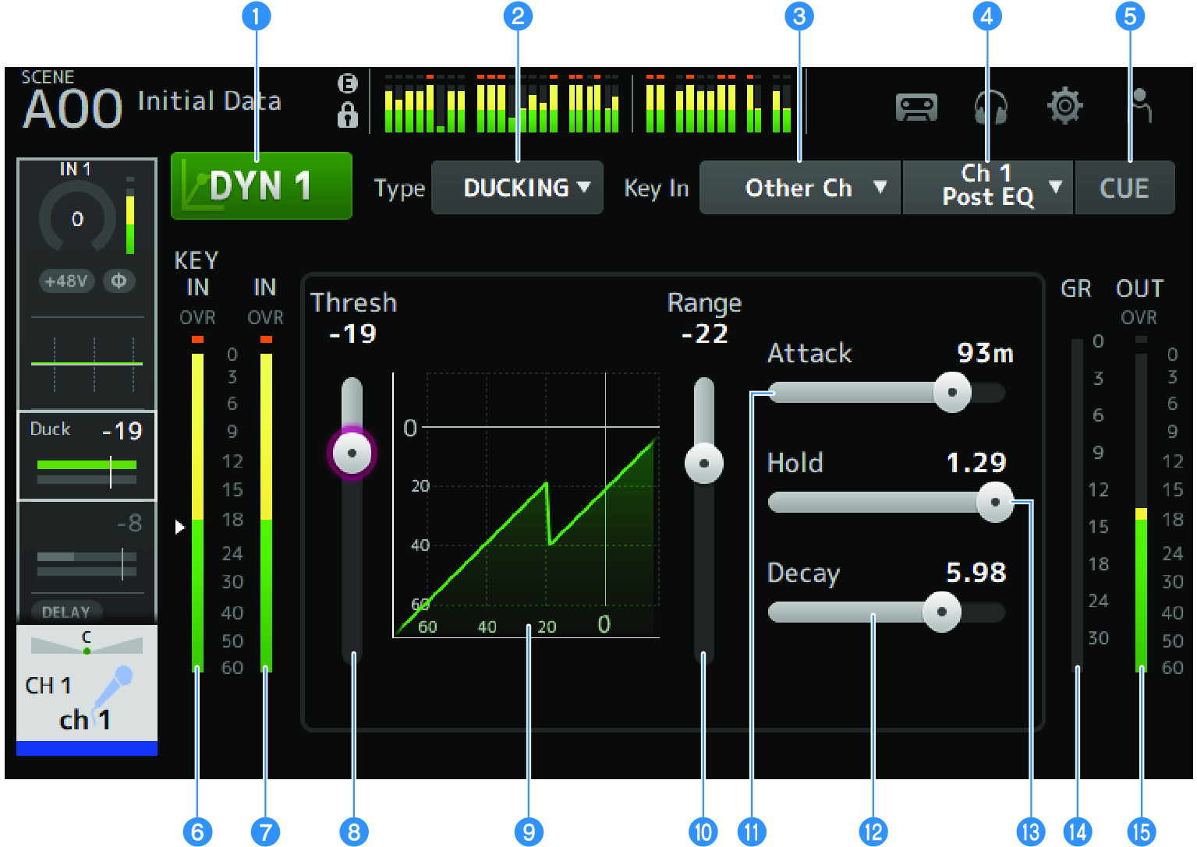Viewport: 1197px width, 847px height.
Task: Tap the E edit icon beside the lock
Action: [x=349, y=83]
